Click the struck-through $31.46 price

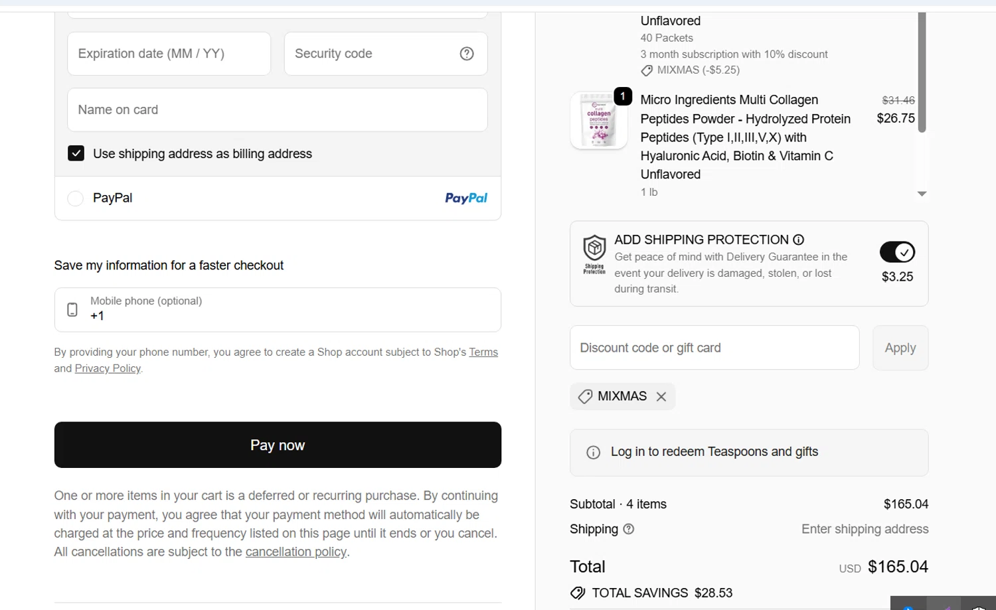pos(898,100)
